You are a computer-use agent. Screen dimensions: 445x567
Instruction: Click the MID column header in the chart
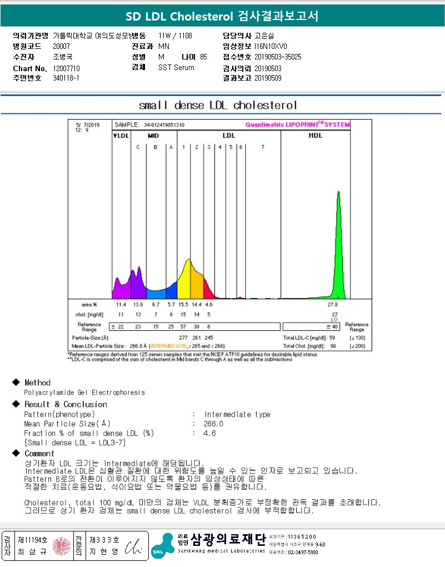point(153,136)
